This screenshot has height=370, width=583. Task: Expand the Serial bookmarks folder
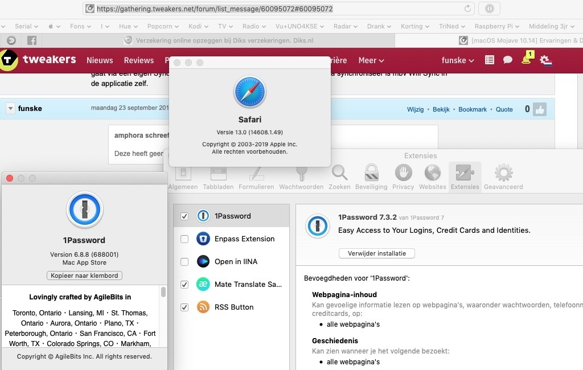(26, 26)
